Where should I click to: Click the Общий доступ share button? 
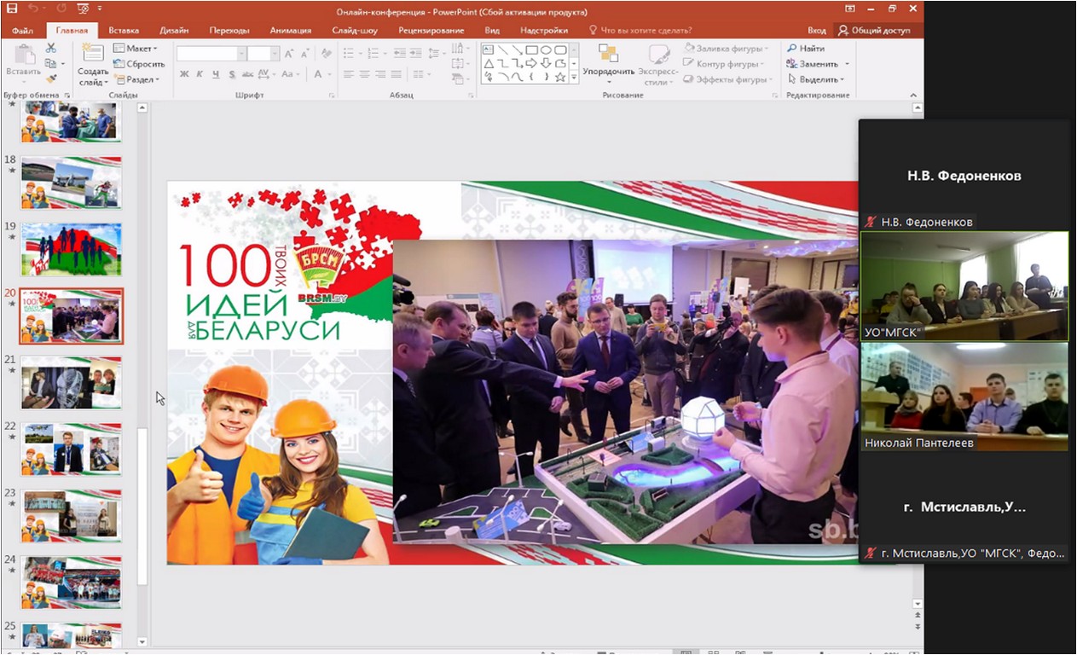[874, 30]
